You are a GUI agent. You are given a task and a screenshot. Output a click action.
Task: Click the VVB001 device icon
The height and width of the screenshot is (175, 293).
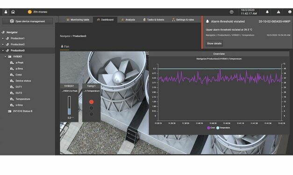pos(10,57)
